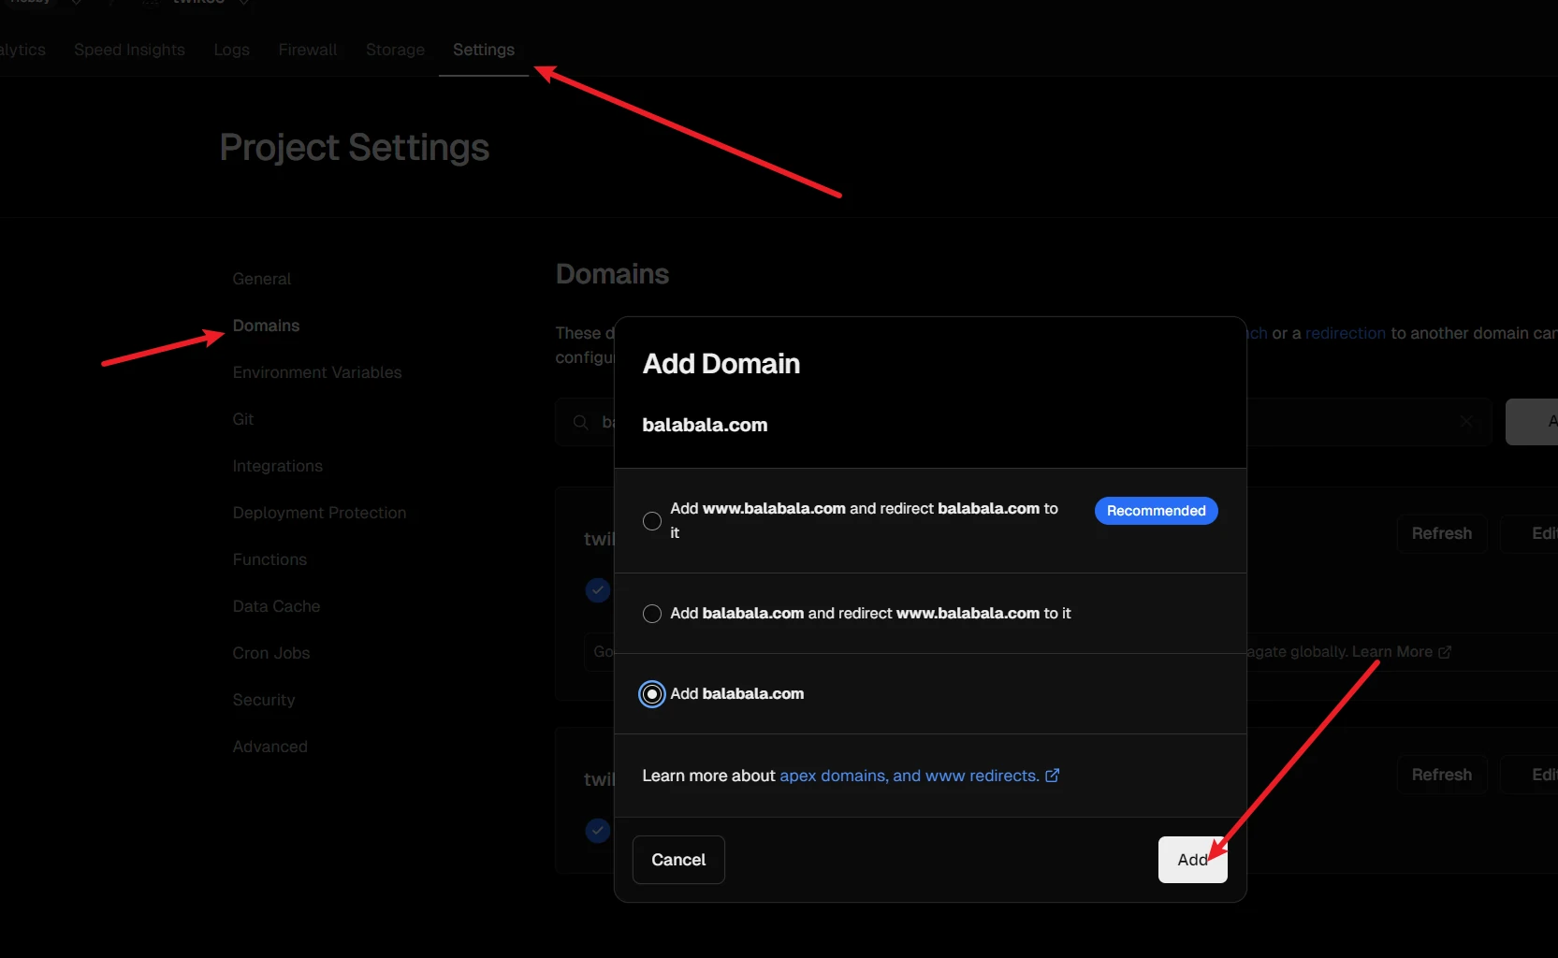This screenshot has height=958, width=1558.
Task: Switch to the Firewall tab
Action: click(308, 50)
